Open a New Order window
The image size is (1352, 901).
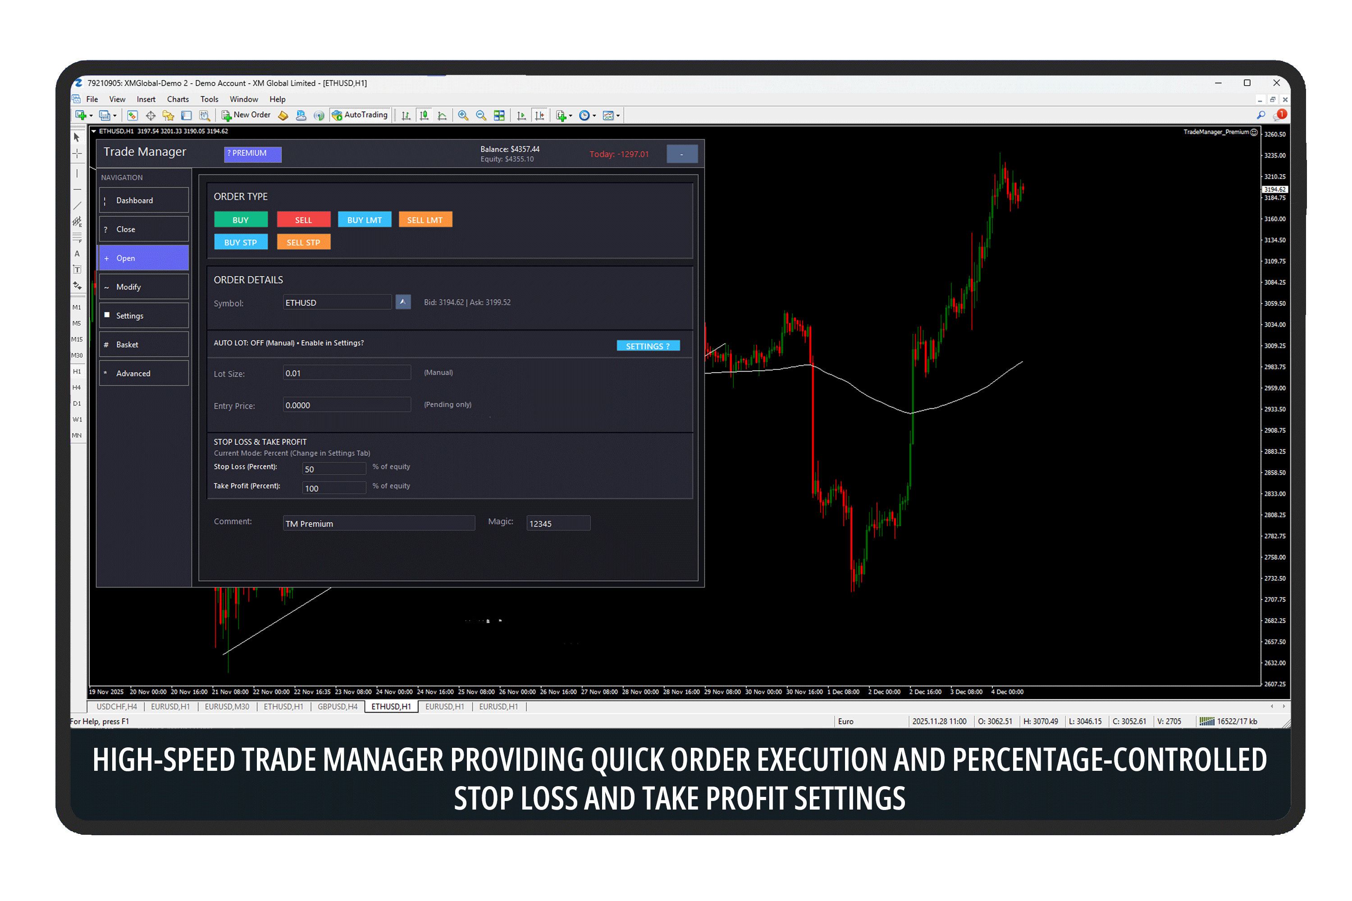246,115
